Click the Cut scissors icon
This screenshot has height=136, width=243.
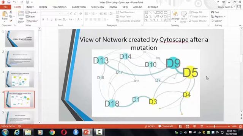tap(11, 12)
